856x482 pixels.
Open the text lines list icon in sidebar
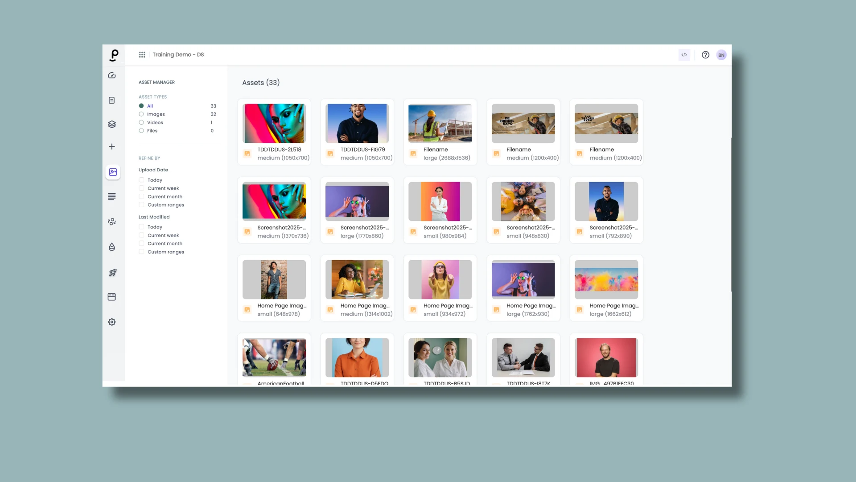pyautogui.click(x=112, y=196)
